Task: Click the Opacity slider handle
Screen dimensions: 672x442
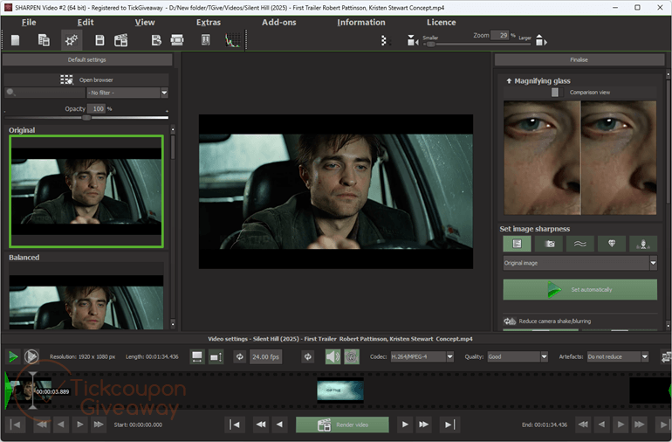Action: click(x=86, y=118)
